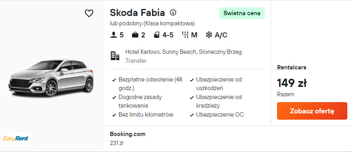Click the Świetna cena badge
Image resolution: width=352 pixels, height=152 pixels.
(242, 13)
